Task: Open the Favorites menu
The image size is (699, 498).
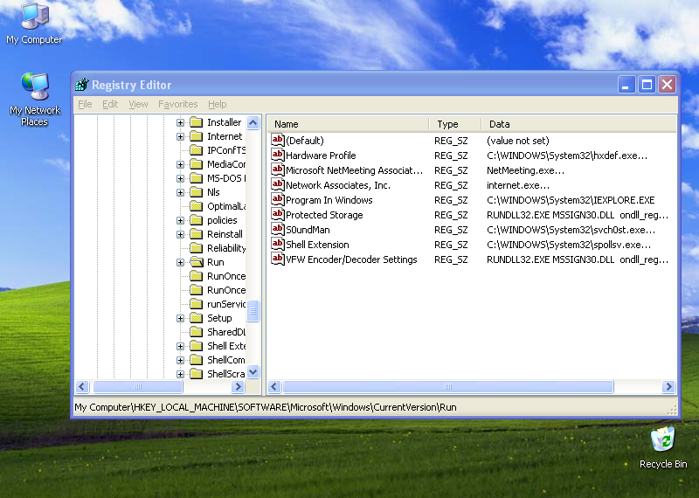Action: [178, 104]
